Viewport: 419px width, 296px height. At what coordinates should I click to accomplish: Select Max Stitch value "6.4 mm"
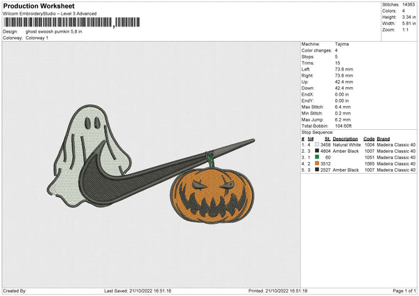tap(343, 107)
